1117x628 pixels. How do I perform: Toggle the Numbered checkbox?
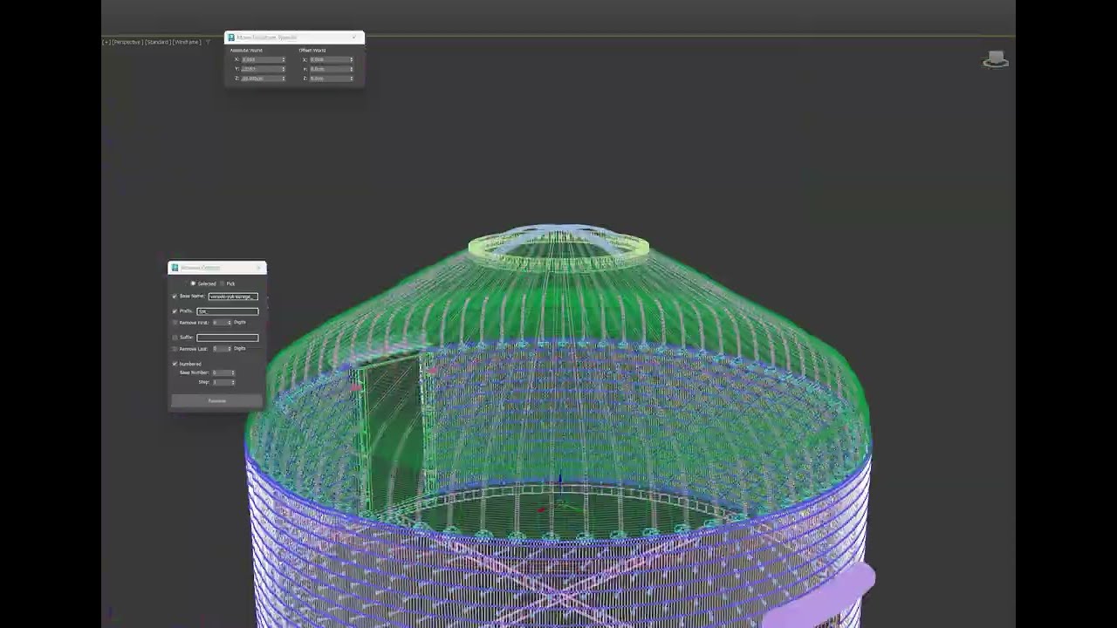pyautogui.click(x=175, y=364)
